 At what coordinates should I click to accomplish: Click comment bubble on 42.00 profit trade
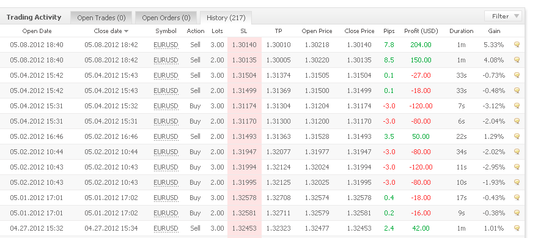(x=517, y=228)
